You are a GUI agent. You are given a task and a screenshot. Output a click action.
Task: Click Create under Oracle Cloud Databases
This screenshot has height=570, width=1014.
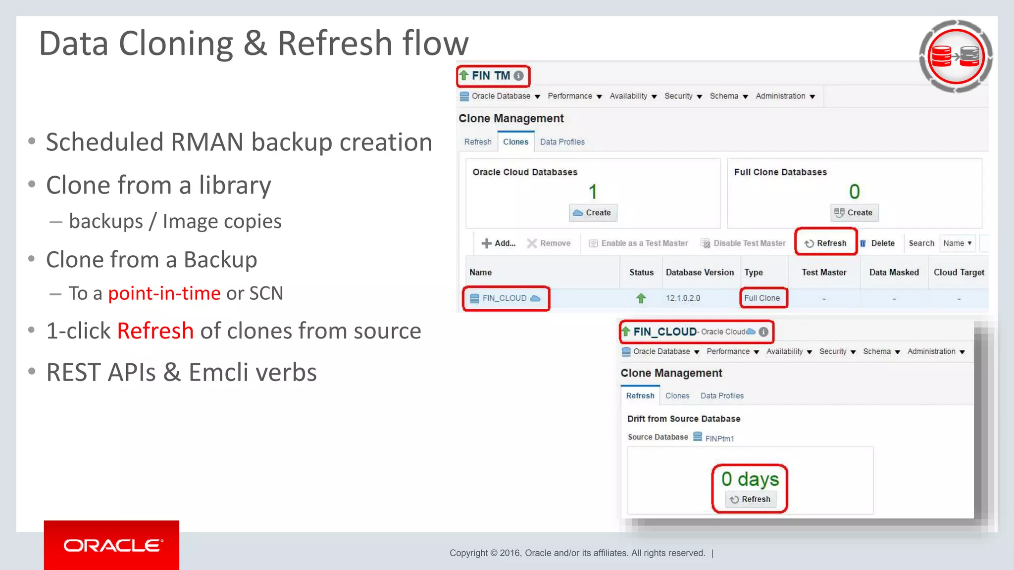coord(593,213)
